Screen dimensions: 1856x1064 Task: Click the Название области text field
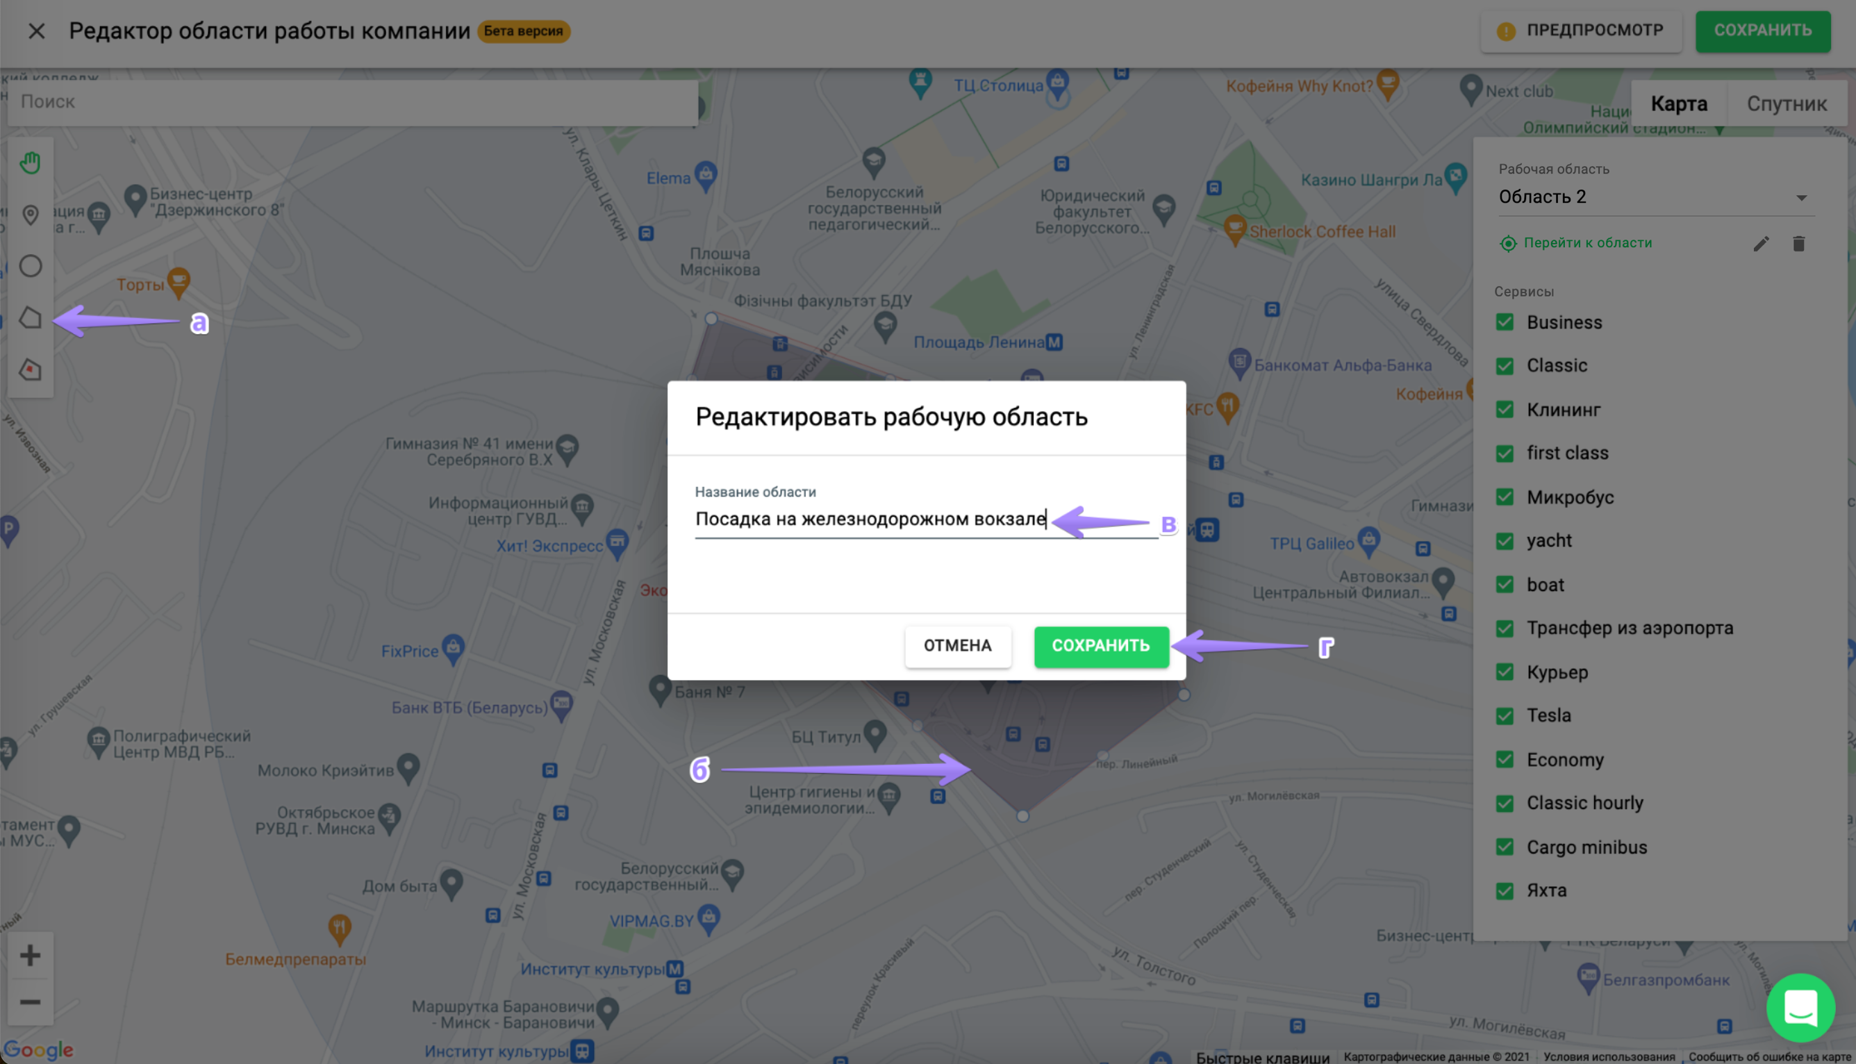(870, 519)
